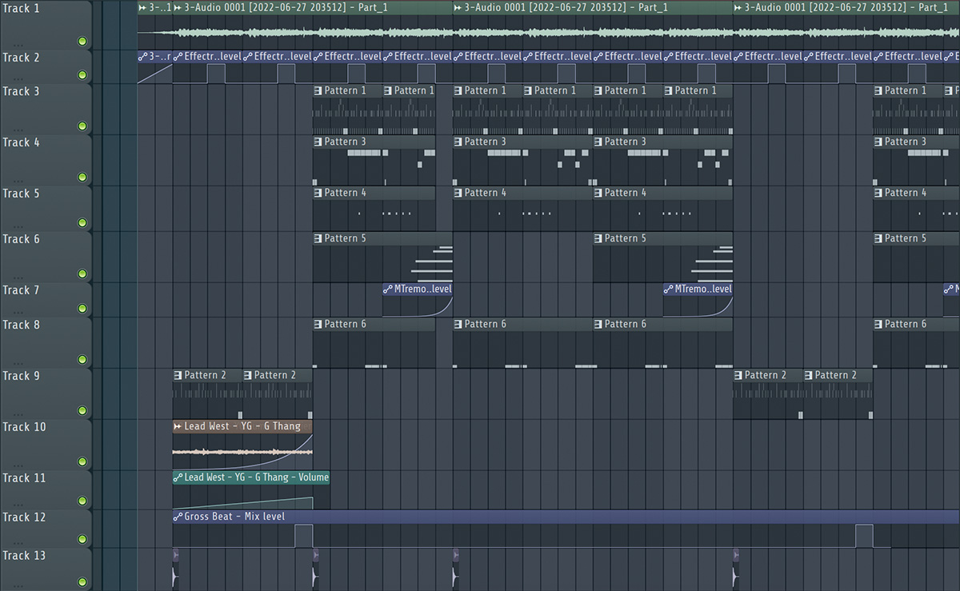Select the second Pattern 2 clip title on Track 9
The image size is (960, 591).
click(275, 375)
